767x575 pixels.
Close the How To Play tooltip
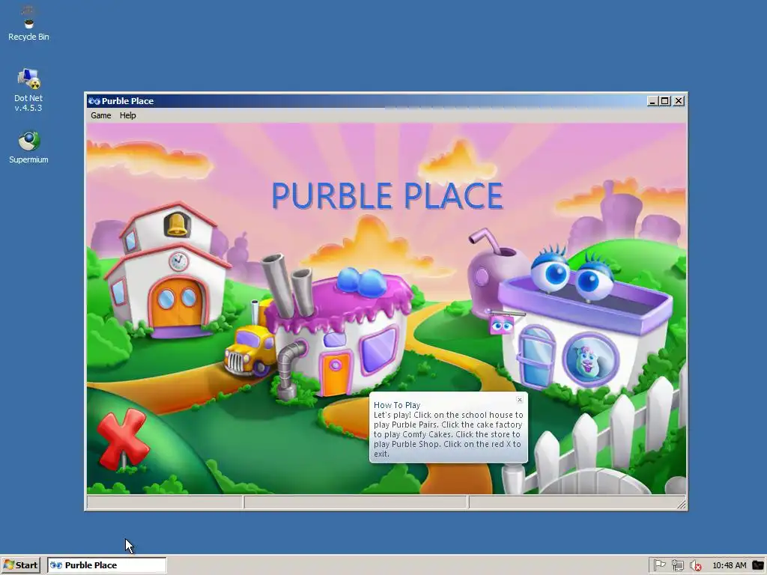tap(520, 400)
